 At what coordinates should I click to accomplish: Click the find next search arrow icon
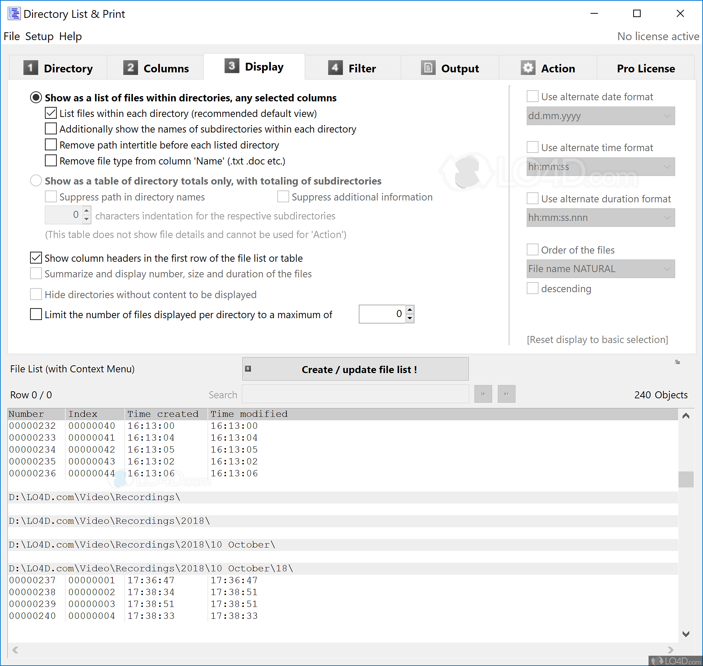[483, 394]
